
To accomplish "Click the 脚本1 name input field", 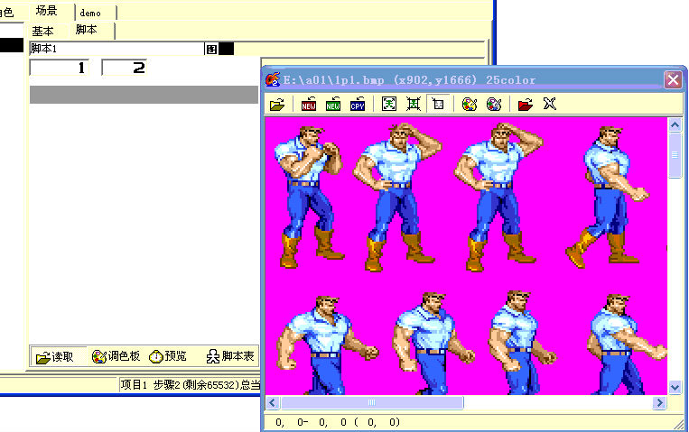I will click(x=116, y=49).
